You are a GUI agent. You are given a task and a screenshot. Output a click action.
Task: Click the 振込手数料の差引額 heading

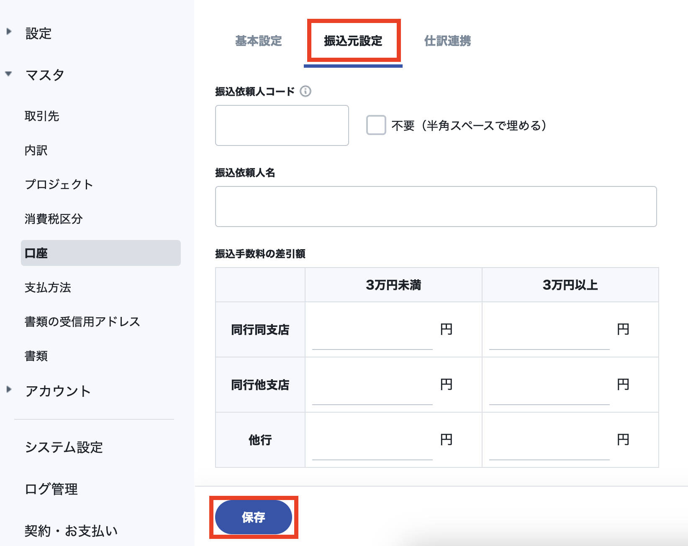coord(260,254)
